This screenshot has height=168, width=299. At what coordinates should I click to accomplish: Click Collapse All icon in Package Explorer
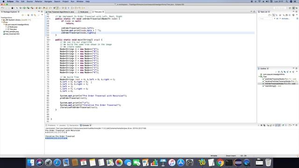pyautogui.click(x=32, y=15)
